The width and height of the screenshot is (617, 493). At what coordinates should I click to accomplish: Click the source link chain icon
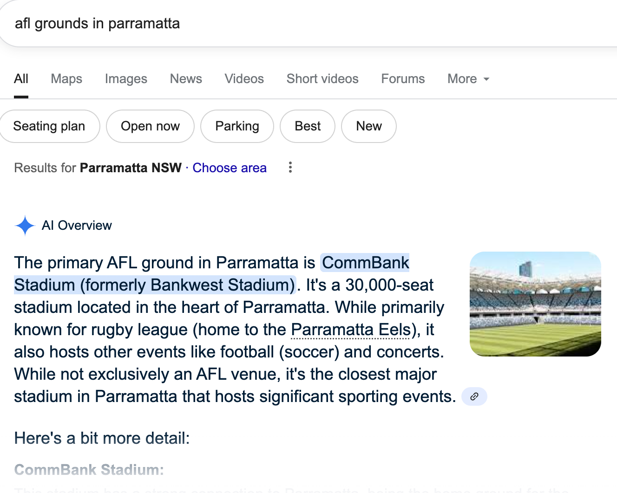click(x=474, y=396)
